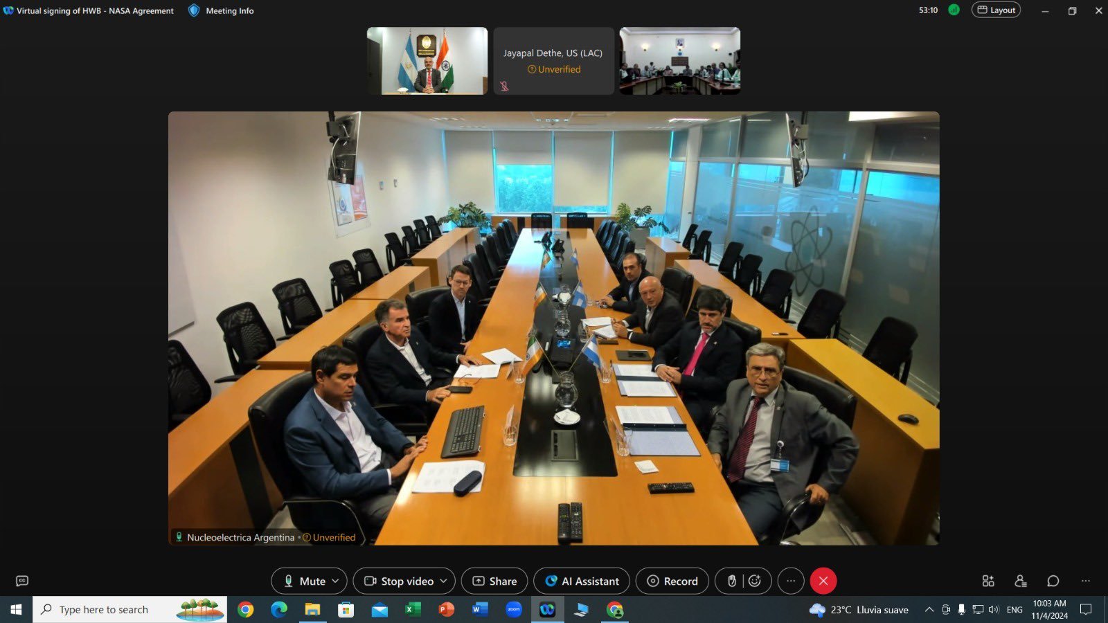Image resolution: width=1108 pixels, height=623 pixels.
Task: Open the Layout menu
Action: [x=996, y=10]
